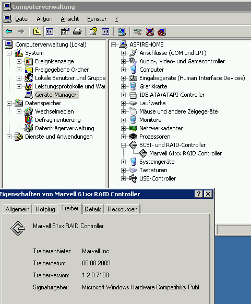Click the scan for hardware changes icon
Viewport: 251px width, 304px height.
pos(122,31)
